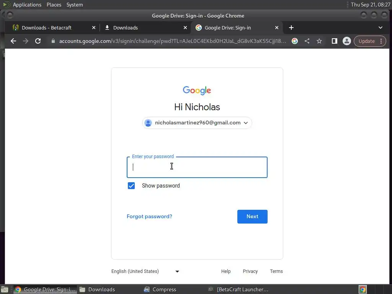This screenshot has height=294, width=392.
Task: Click the address bar URL
Action: 173,41
